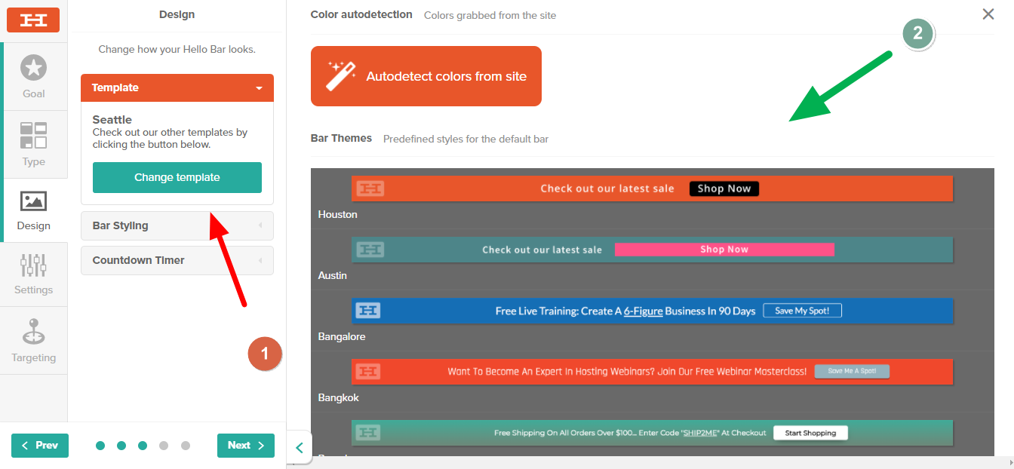This screenshot has width=1014, height=469.
Task: Click the fifth gray progress dot
Action: click(x=186, y=446)
